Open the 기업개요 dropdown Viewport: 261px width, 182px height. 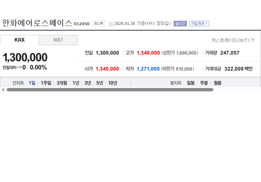199,23
